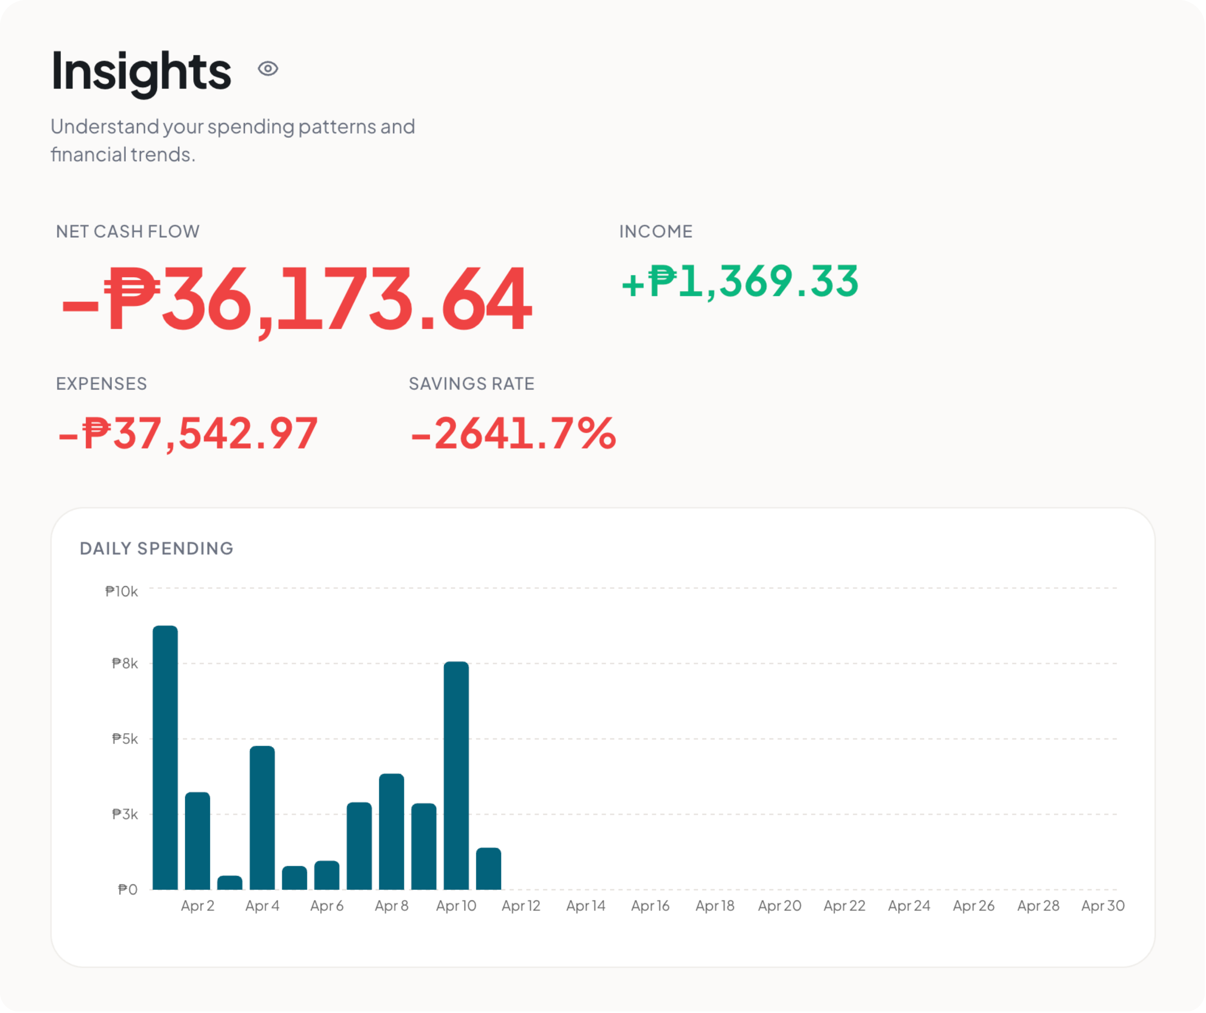Click the Apr 9 spending bar

(424, 847)
